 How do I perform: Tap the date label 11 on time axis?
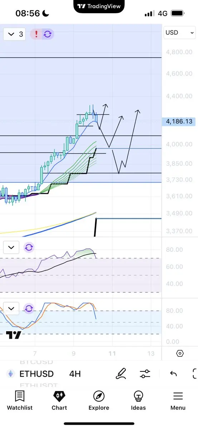click(112, 354)
